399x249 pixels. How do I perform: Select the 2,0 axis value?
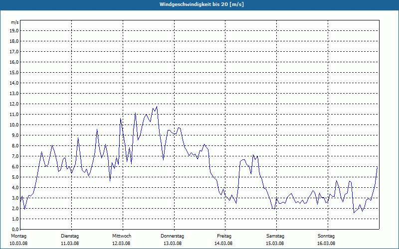[x=15, y=209]
